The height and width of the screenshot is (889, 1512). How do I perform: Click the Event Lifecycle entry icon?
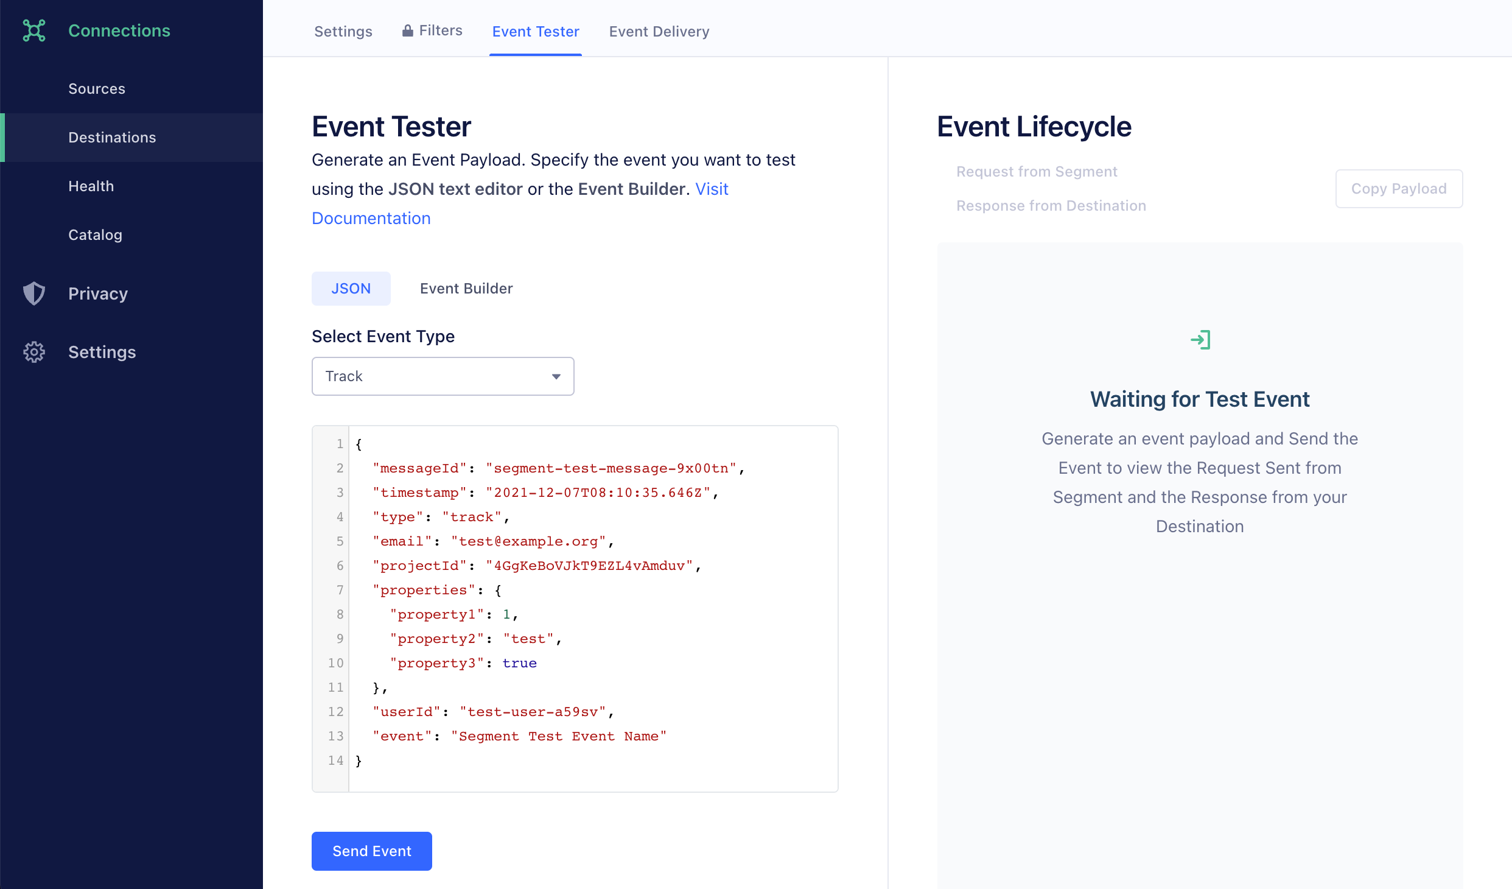tap(1200, 339)
